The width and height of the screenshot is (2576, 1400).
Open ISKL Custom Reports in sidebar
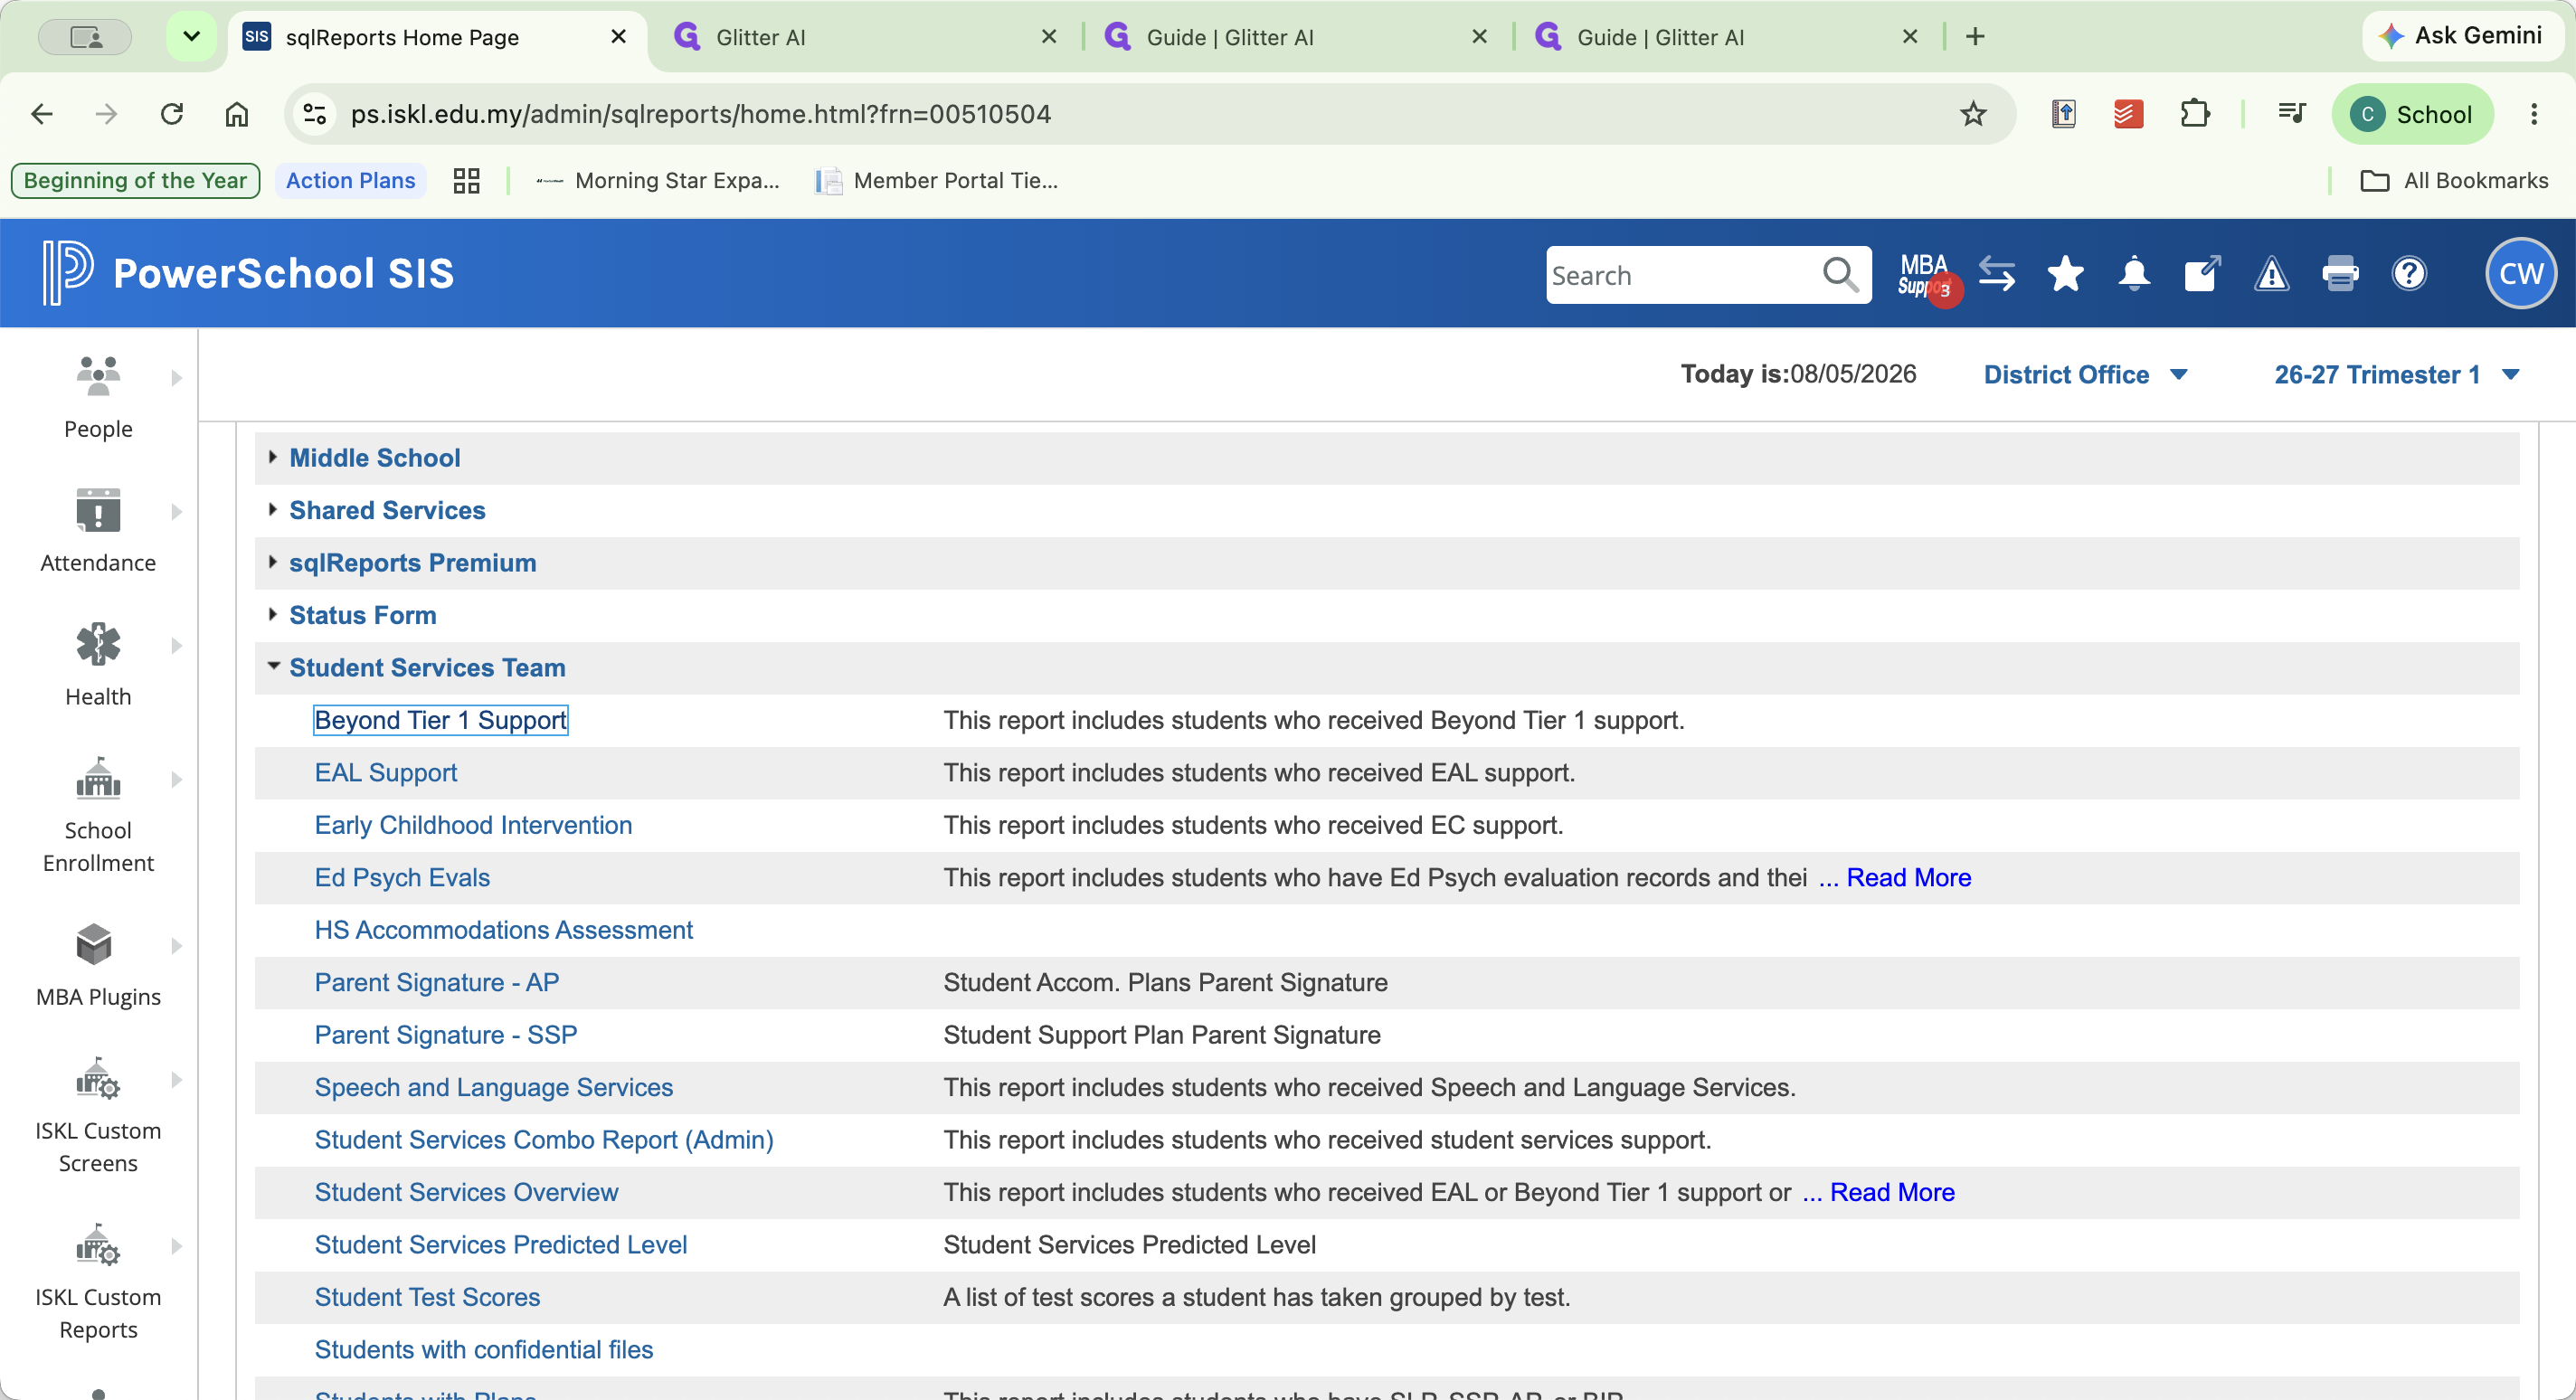(98, 1281)
